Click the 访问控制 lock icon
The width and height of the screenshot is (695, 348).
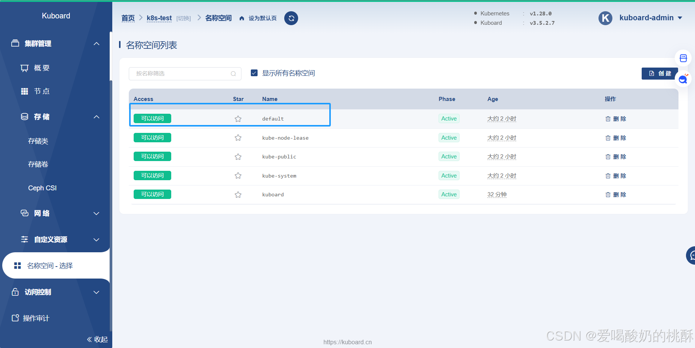[x=15, y=292]
